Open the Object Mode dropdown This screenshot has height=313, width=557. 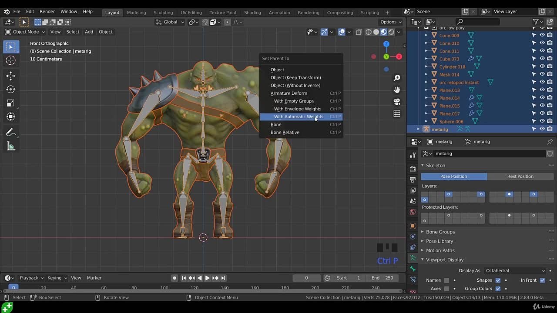tap(25, 32)
